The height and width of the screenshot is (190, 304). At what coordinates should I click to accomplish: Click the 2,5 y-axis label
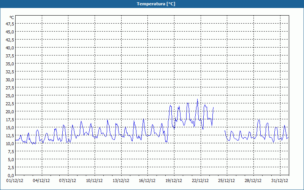point(11,168)
